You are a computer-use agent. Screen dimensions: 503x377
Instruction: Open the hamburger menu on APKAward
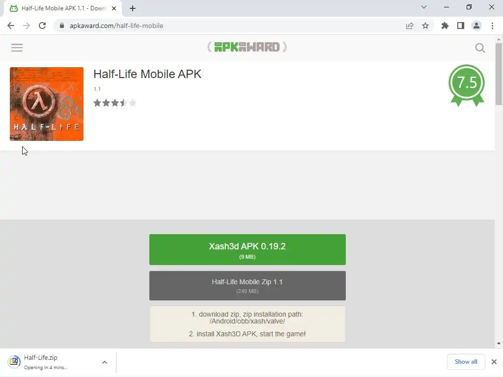17,48
